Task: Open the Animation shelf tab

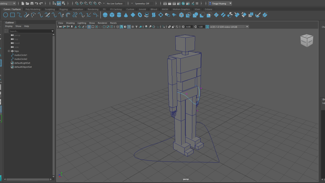Action: [x=77, y=9]
